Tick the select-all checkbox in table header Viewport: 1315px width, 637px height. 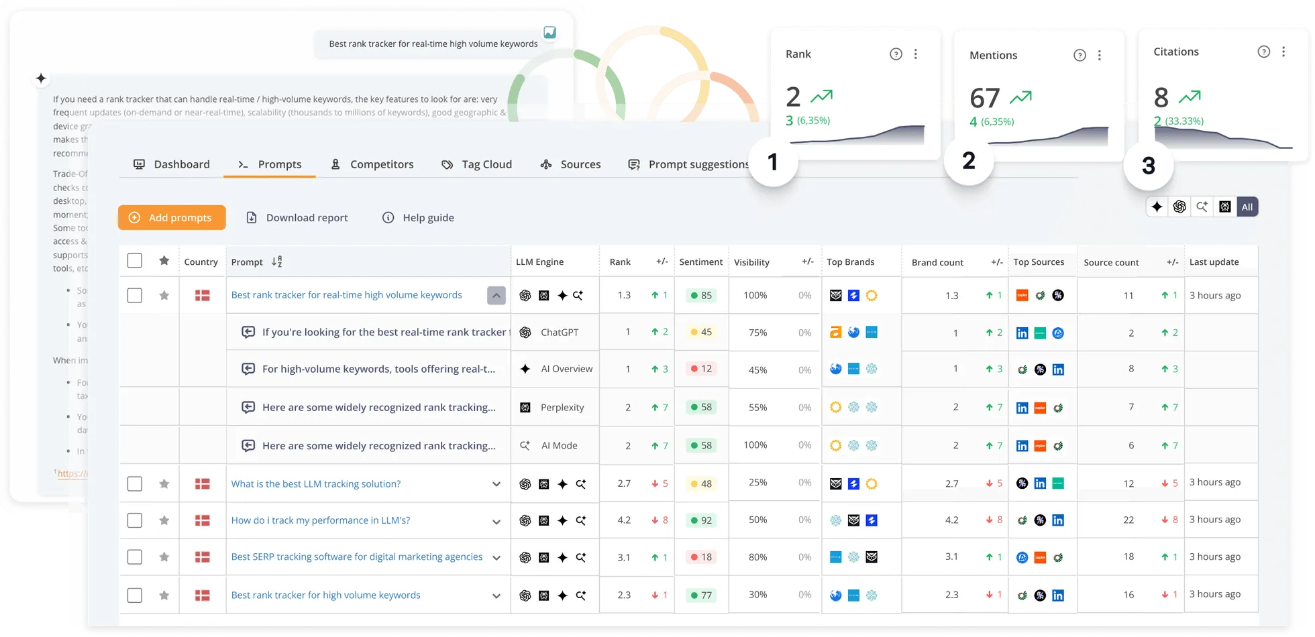135,261
